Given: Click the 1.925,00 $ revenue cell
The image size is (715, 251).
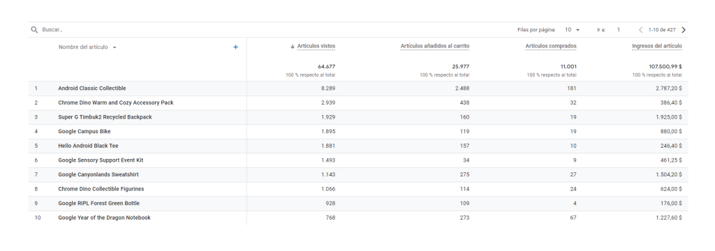Looking at the screenshot, I should click(x=669, y=117).
